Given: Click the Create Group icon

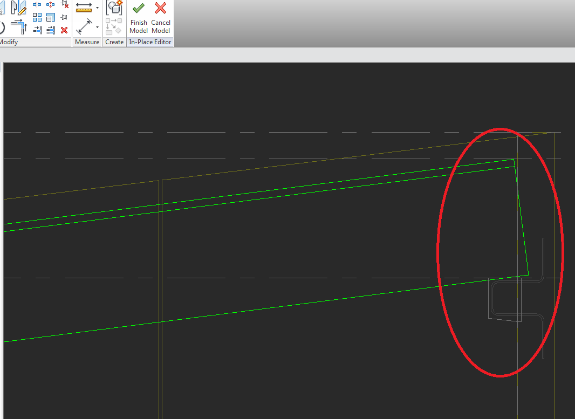Looking at the screenshot, I should (x=114, y=8).
